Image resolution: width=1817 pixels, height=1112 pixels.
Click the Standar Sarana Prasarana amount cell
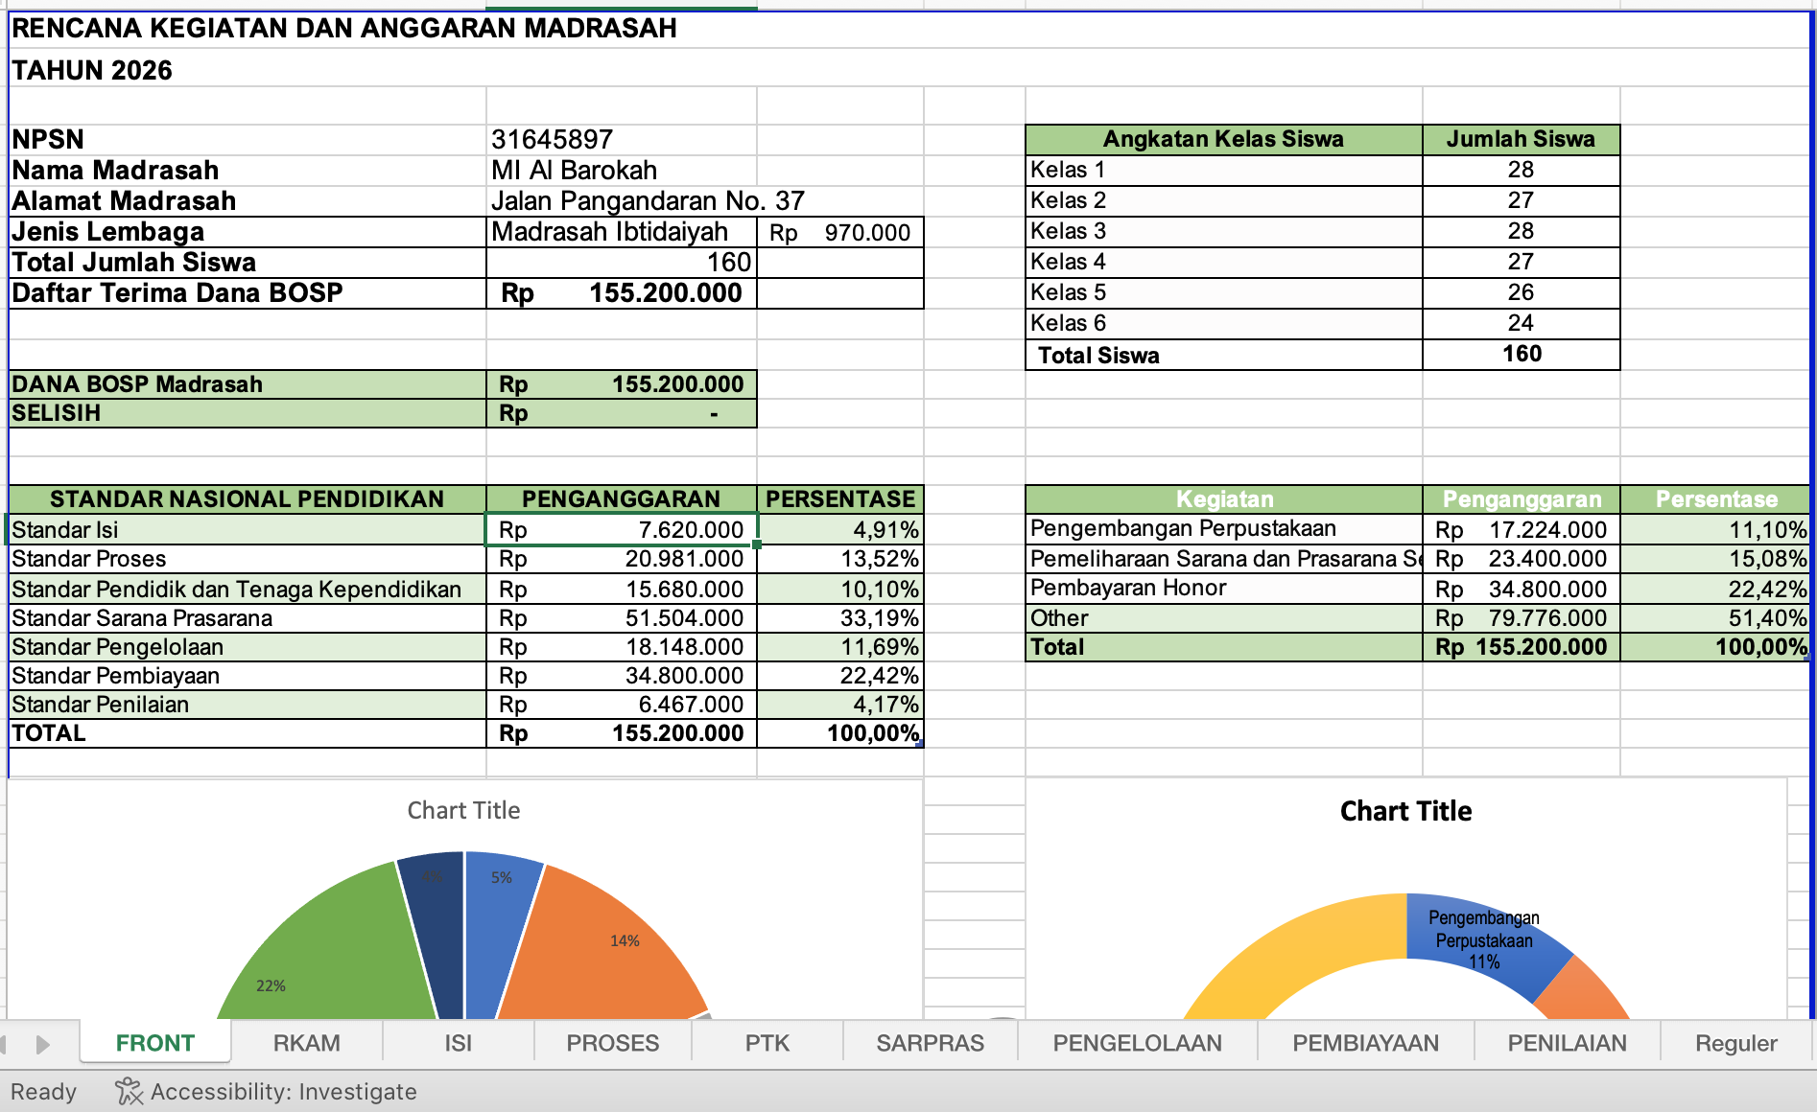pyautogui.click(x=620, y=618)
